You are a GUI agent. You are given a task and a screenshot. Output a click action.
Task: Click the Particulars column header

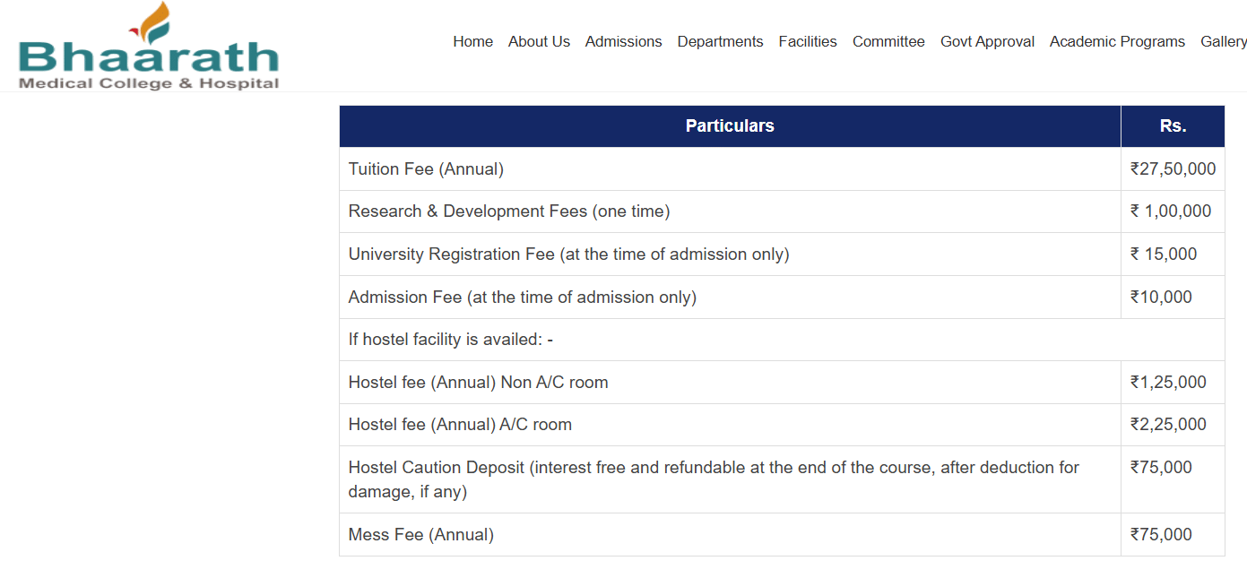tap(729, 126)
